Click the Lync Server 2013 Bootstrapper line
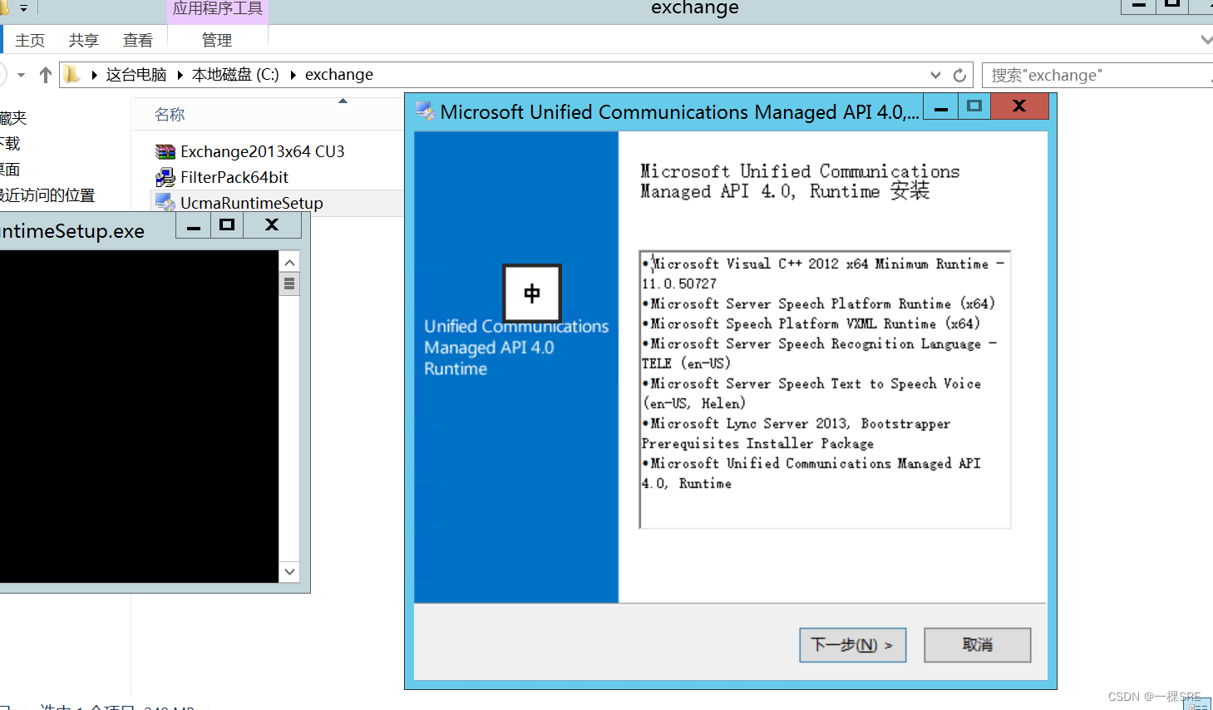 pyautogui.click(x=796, y=434)
